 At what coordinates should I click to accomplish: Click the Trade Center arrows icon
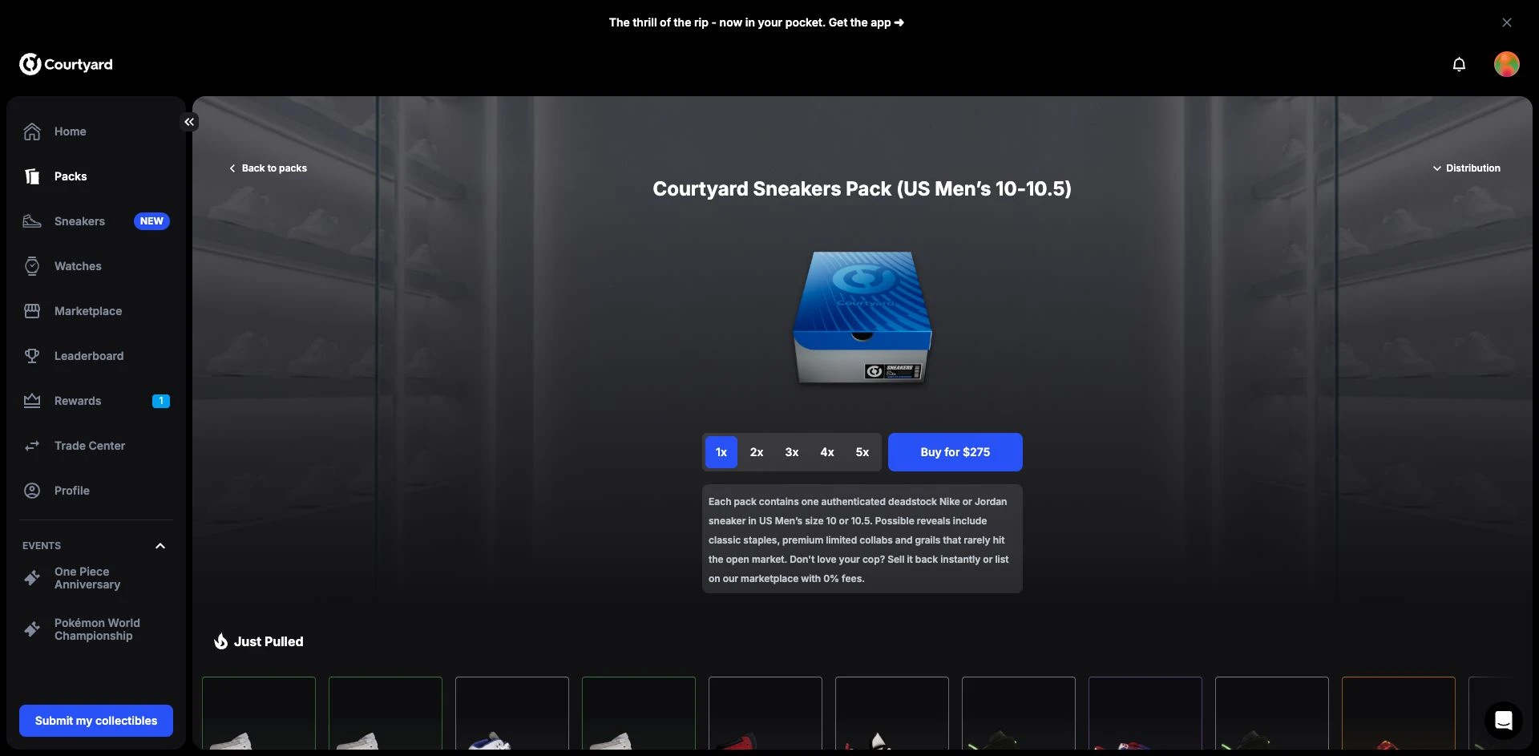click(x=32, y=446)
